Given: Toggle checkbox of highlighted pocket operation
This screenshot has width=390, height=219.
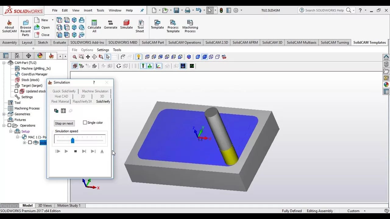Looking at the screenshot, I should [30, 143].
